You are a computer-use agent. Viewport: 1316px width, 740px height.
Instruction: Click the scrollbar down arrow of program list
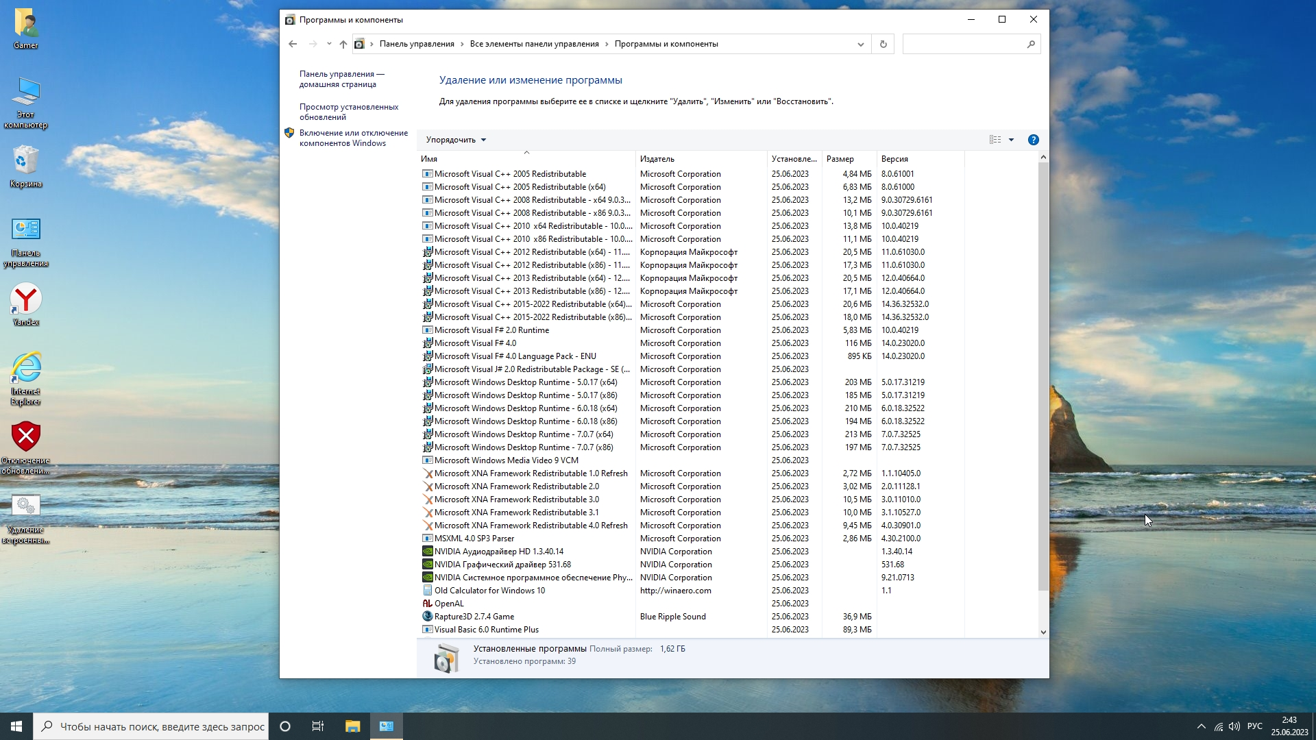(1043, 632)
